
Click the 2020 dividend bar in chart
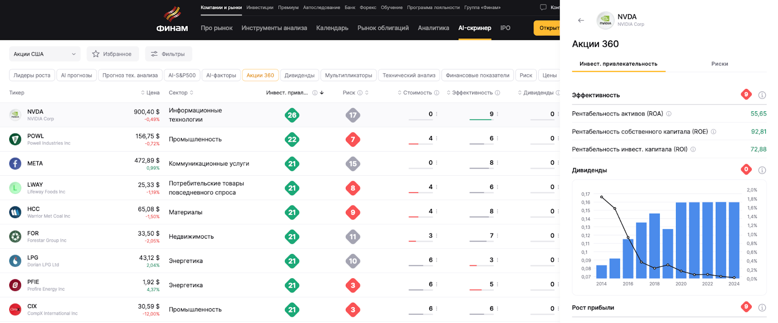point(681,240)
